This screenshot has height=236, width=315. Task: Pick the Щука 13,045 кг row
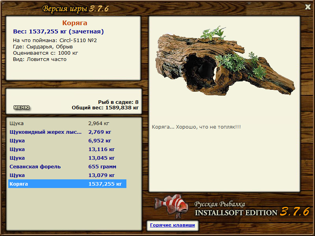(67, 158)
